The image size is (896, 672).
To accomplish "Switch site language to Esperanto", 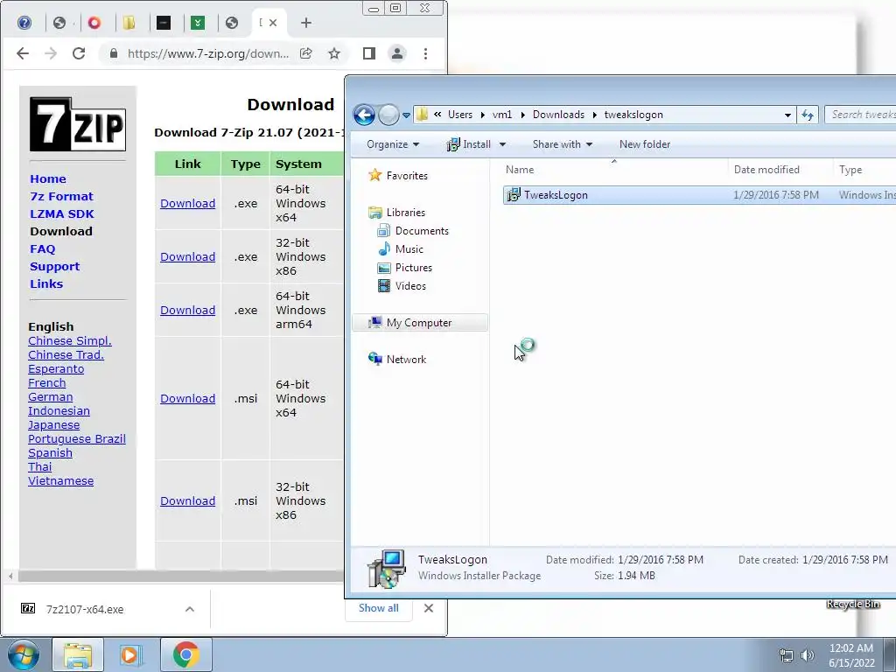I will click(56, 369).
